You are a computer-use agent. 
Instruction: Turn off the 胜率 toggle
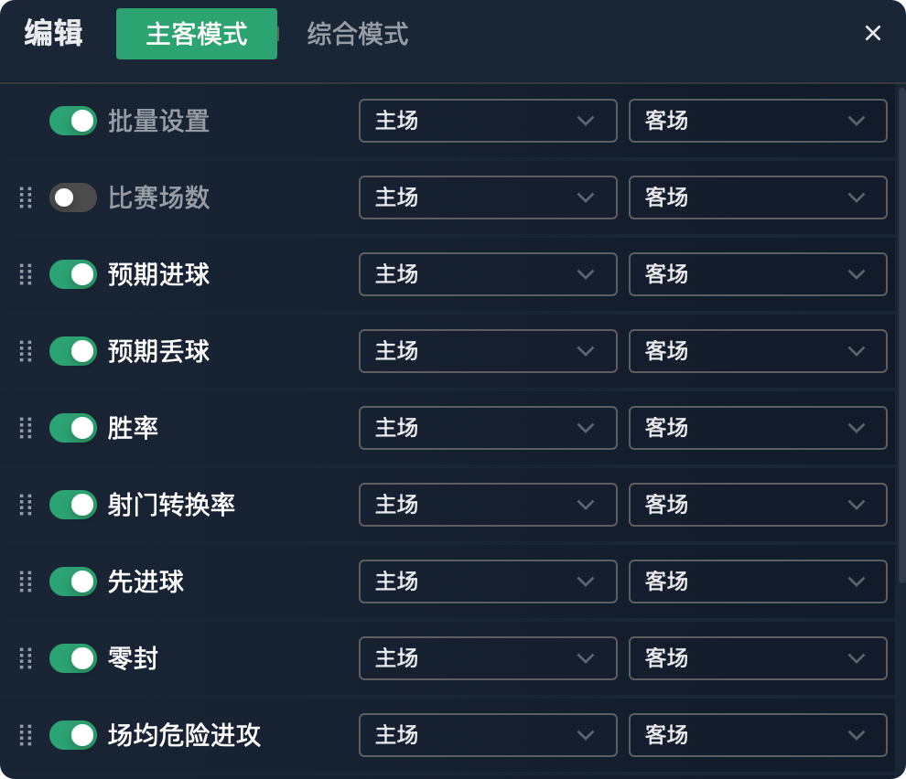tap(73, 428)
